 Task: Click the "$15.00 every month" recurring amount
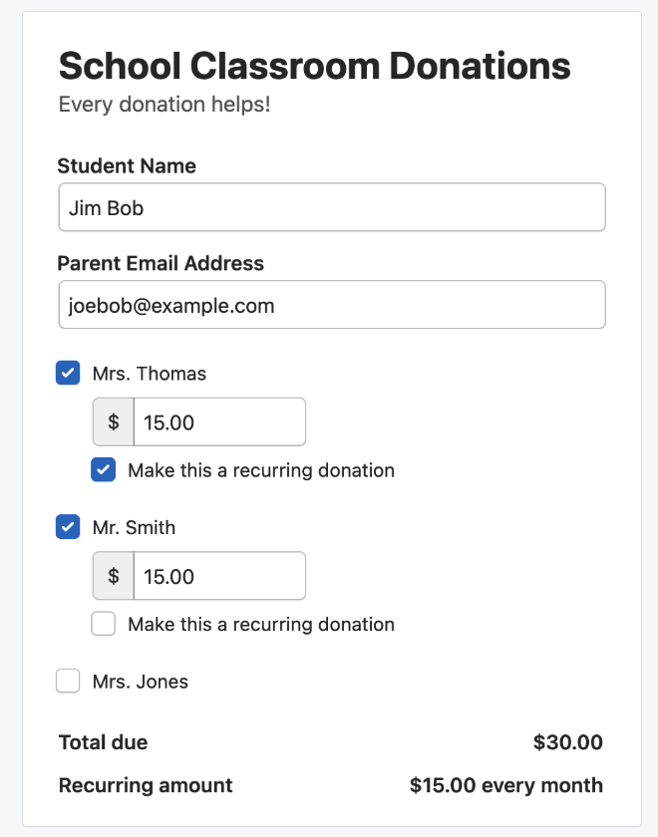point(505,785)
